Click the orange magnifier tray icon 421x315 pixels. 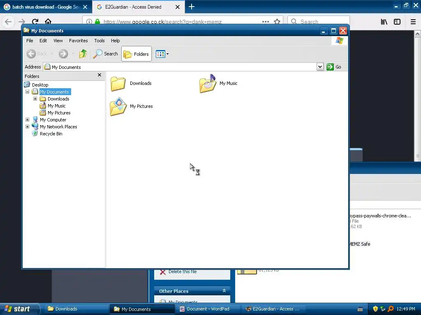coord(391,309)
